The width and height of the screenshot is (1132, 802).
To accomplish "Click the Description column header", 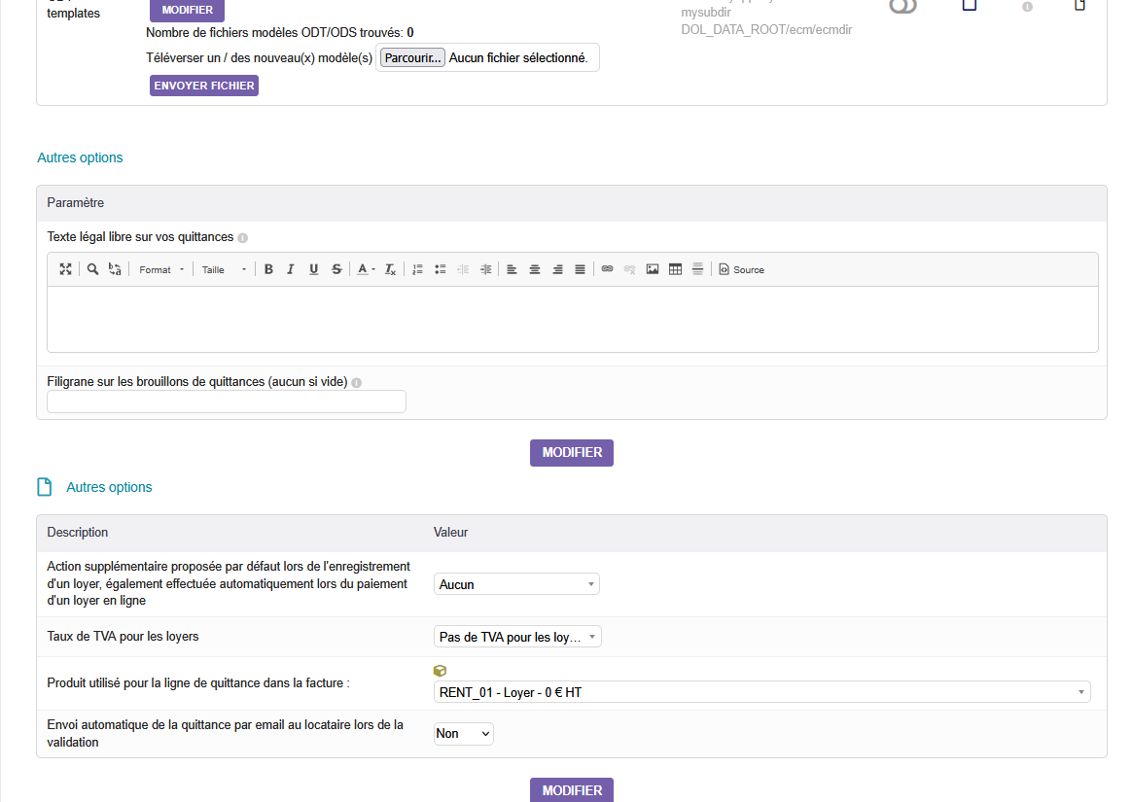I will (x=77, y=532).
